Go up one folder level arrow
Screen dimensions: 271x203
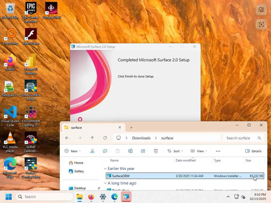point(92,138)
